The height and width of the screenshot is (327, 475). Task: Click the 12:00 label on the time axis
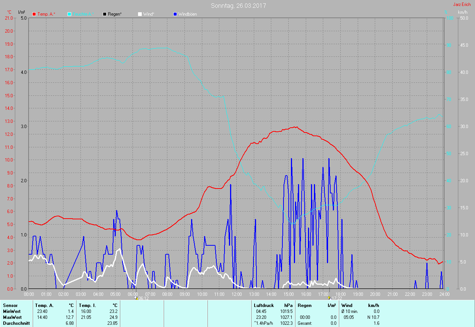[237, 294]
